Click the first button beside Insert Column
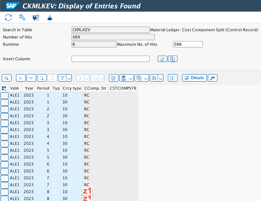The width and height of the screenshot is (261, 201). coord(163,59)
